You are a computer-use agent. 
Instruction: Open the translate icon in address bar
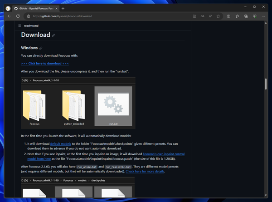point(203,16)
